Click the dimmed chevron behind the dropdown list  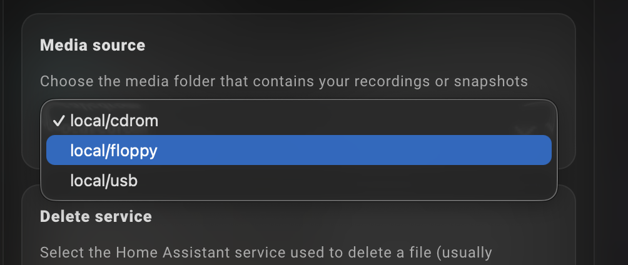527,130
